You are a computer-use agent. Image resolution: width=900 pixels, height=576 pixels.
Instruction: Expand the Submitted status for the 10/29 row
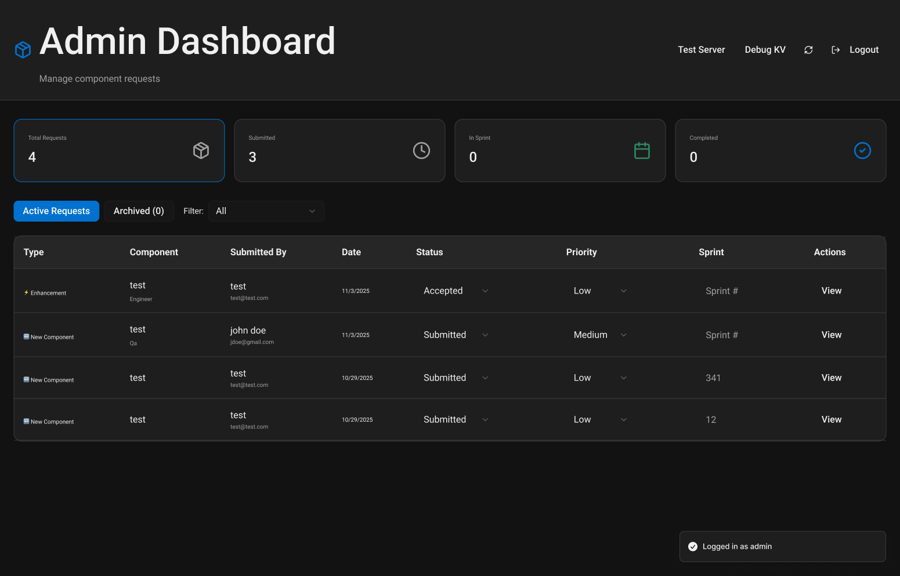[x=485, y=378]
